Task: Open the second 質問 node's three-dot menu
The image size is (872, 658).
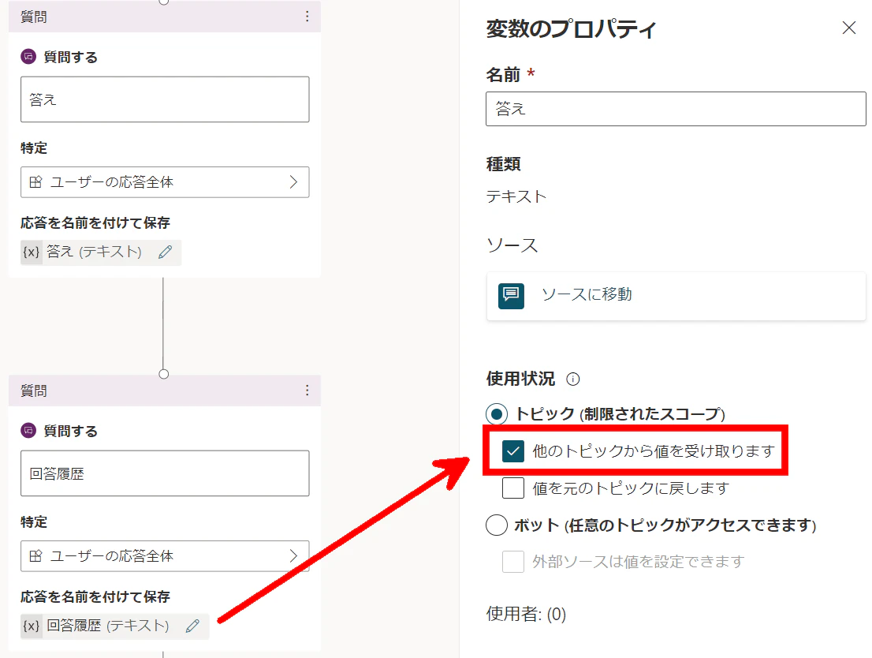Action: pyautogui.click(x=307, y=391)
